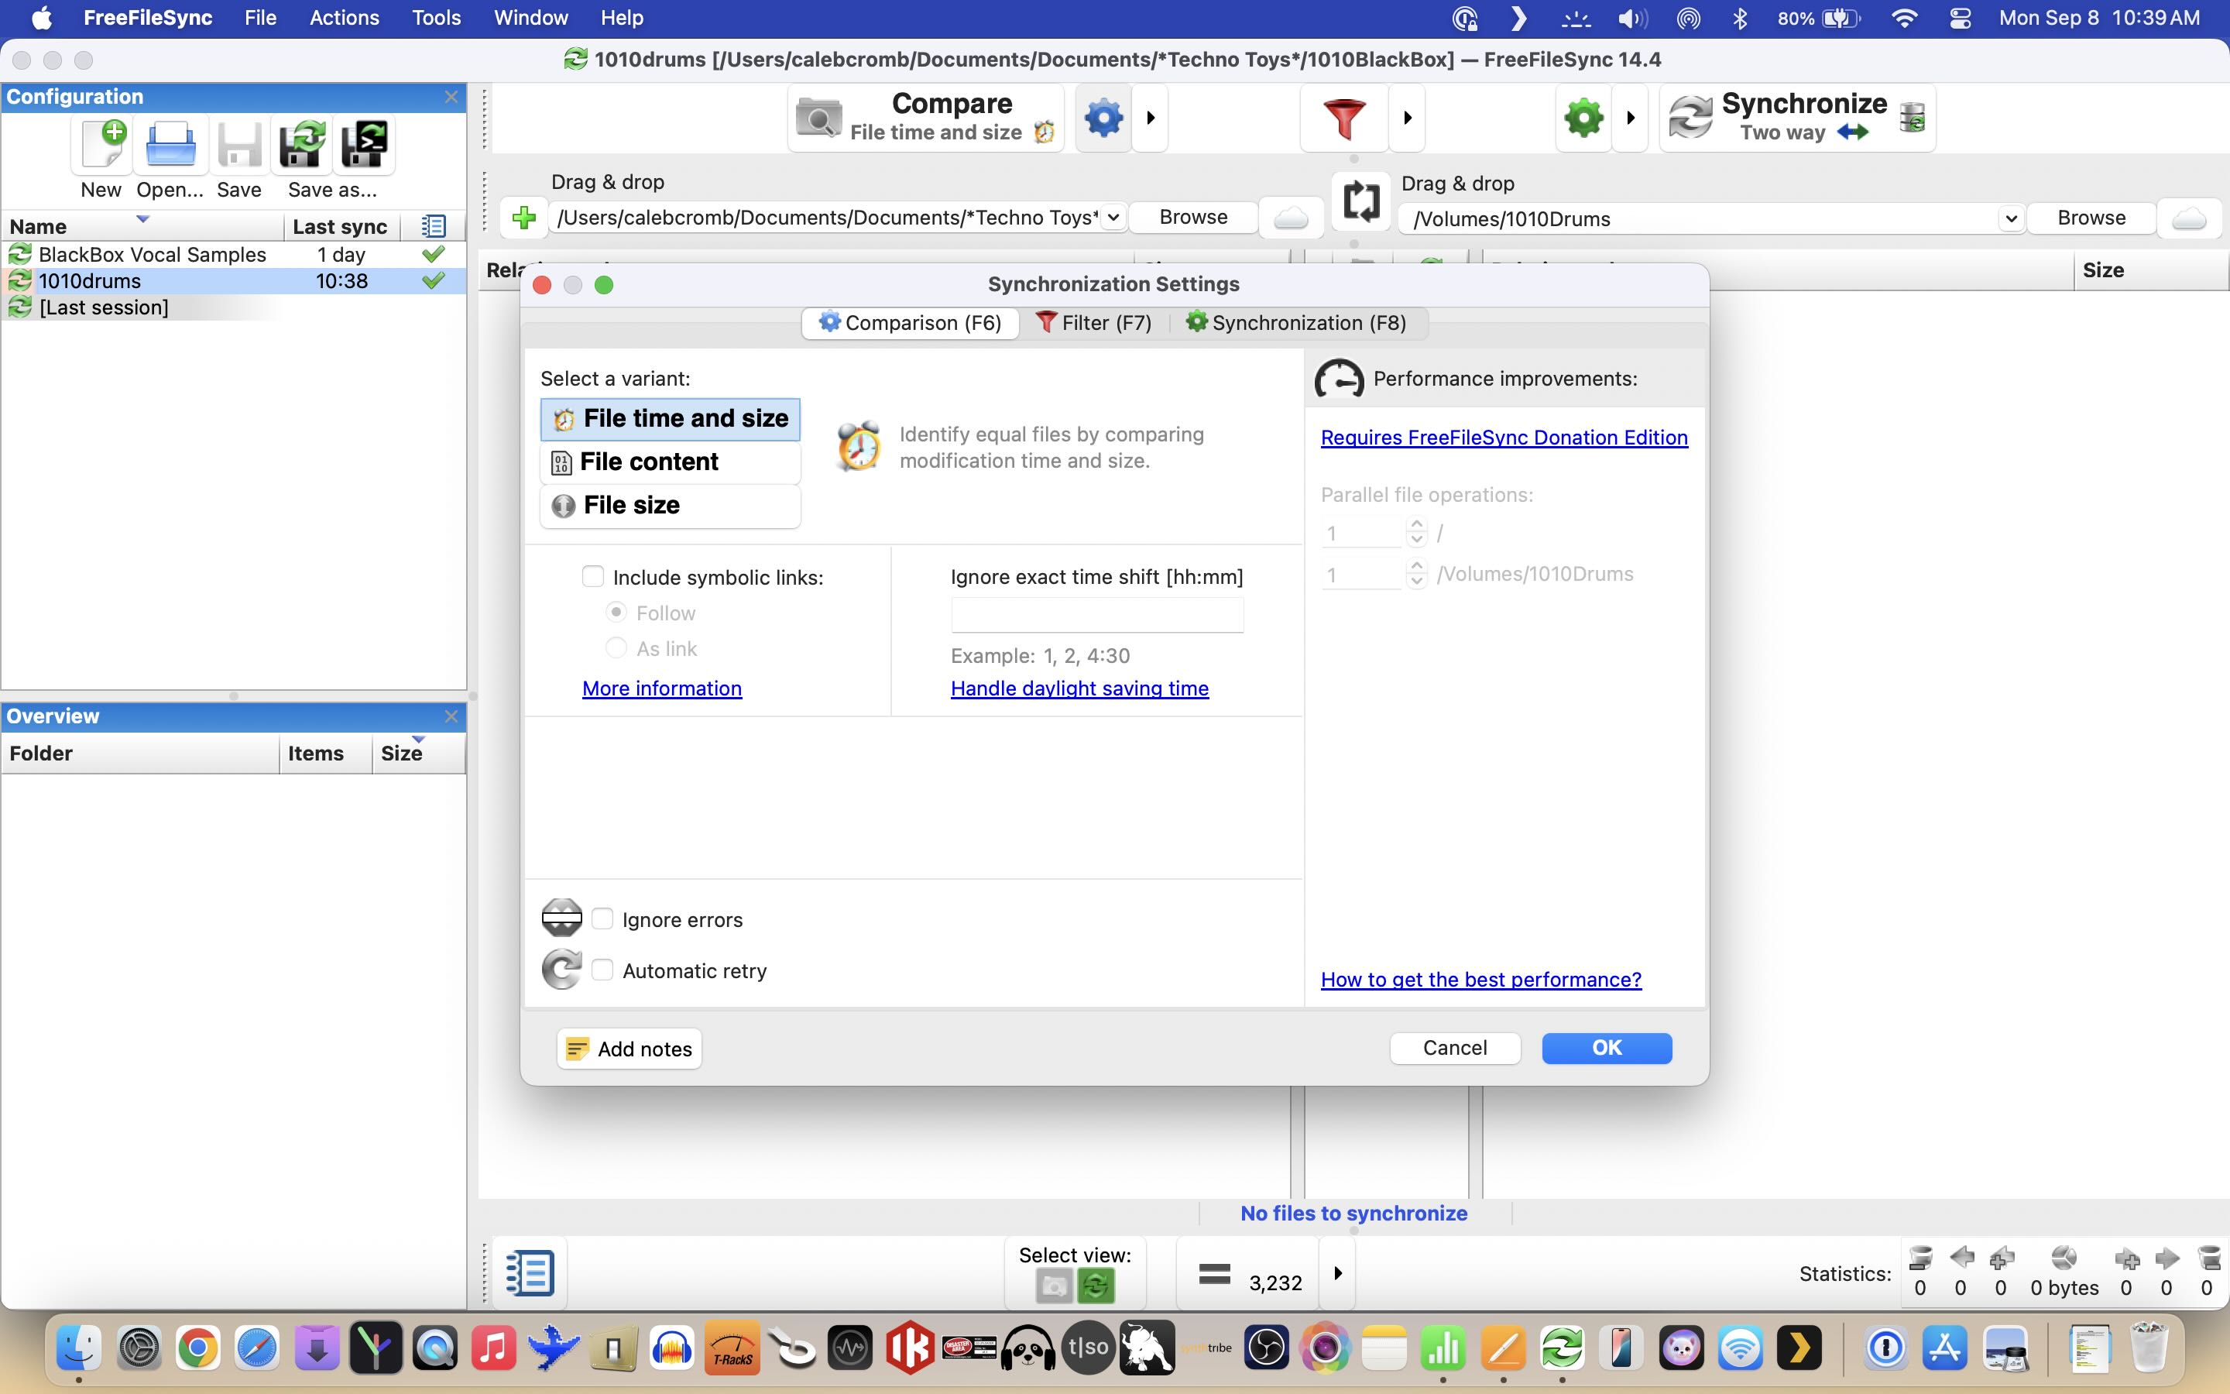Viewport: 2230px width, 1394px height.
Task: Click the Save as batch job icon
Action: (364, 145)
